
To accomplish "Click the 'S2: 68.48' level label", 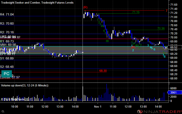I will click(x=7, y=67).
